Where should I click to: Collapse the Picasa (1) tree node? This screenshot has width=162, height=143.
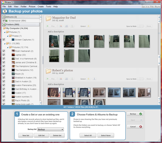8,36
